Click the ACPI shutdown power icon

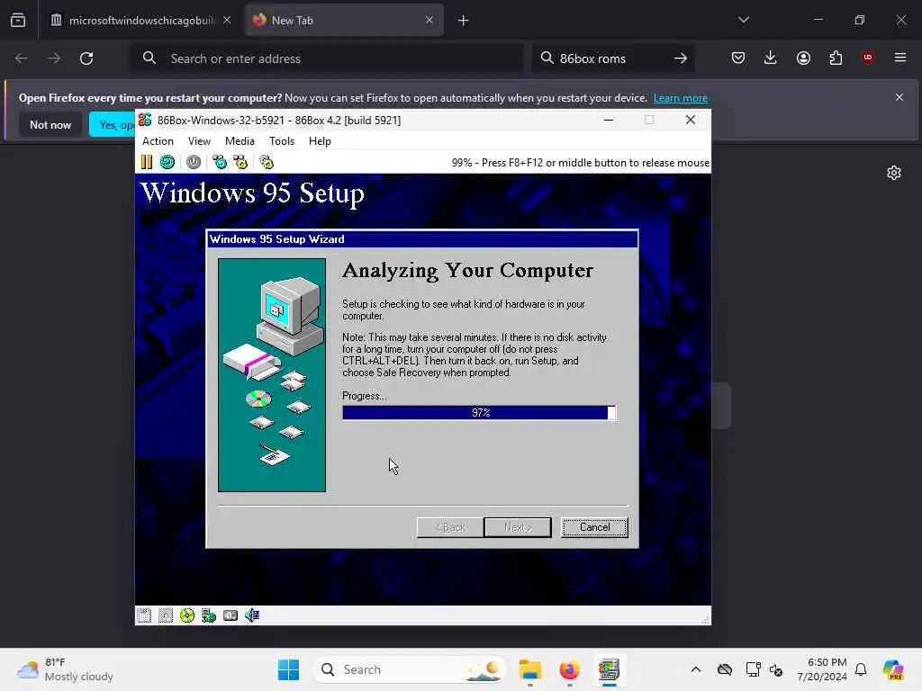pos(194,162)
